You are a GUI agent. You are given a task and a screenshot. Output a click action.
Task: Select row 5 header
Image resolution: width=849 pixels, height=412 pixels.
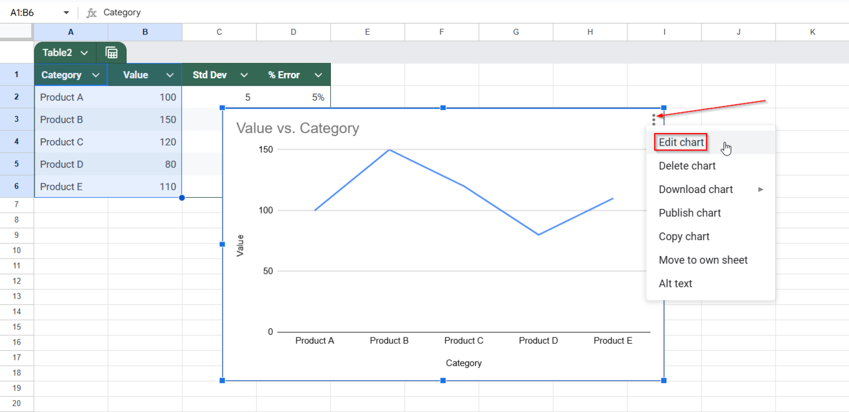(x=17, y=164)
